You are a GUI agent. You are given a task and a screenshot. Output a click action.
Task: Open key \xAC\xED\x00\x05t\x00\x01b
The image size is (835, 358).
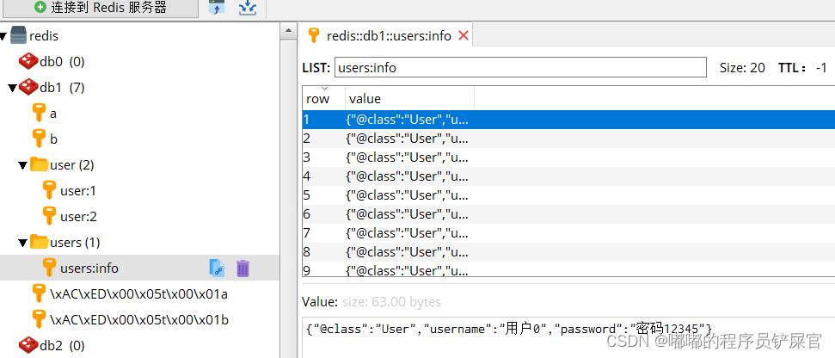(x=139, y=320)
